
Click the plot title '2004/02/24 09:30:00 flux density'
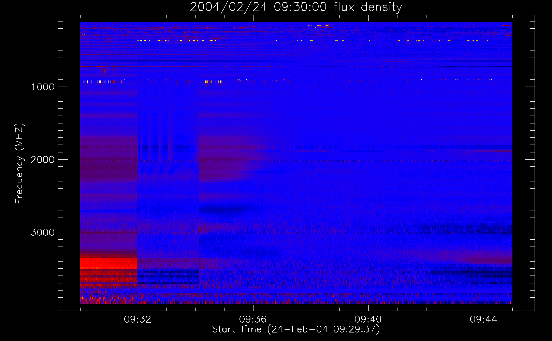296,7
